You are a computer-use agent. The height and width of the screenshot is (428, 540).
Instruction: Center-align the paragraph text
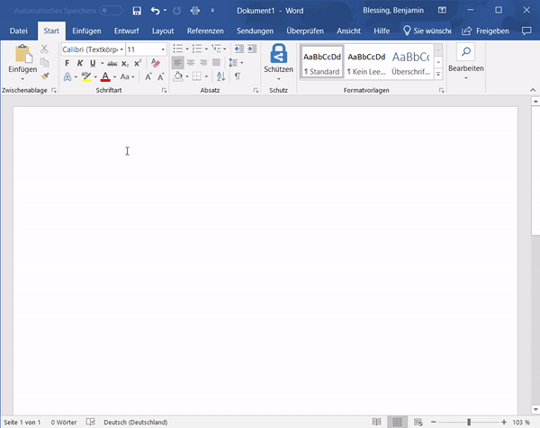[191, 63]
